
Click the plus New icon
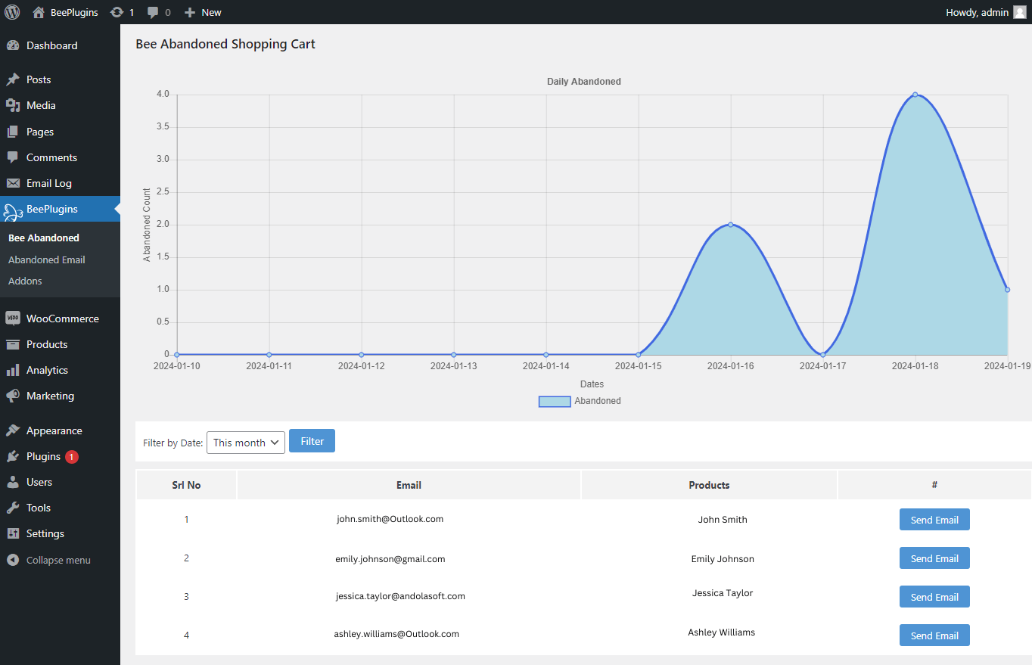pos(190,12)
